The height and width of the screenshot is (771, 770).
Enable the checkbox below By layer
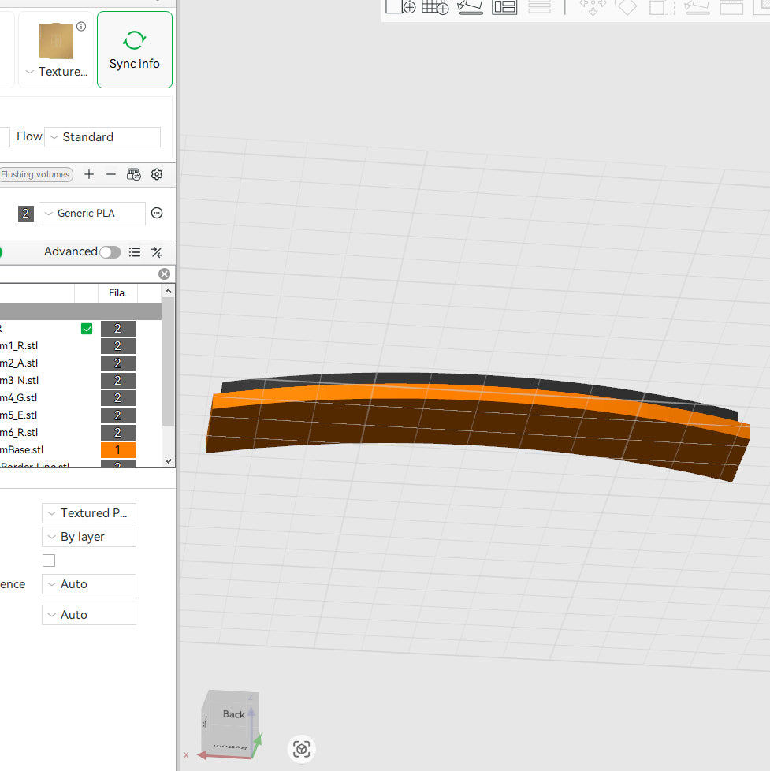tap(49, 560)
